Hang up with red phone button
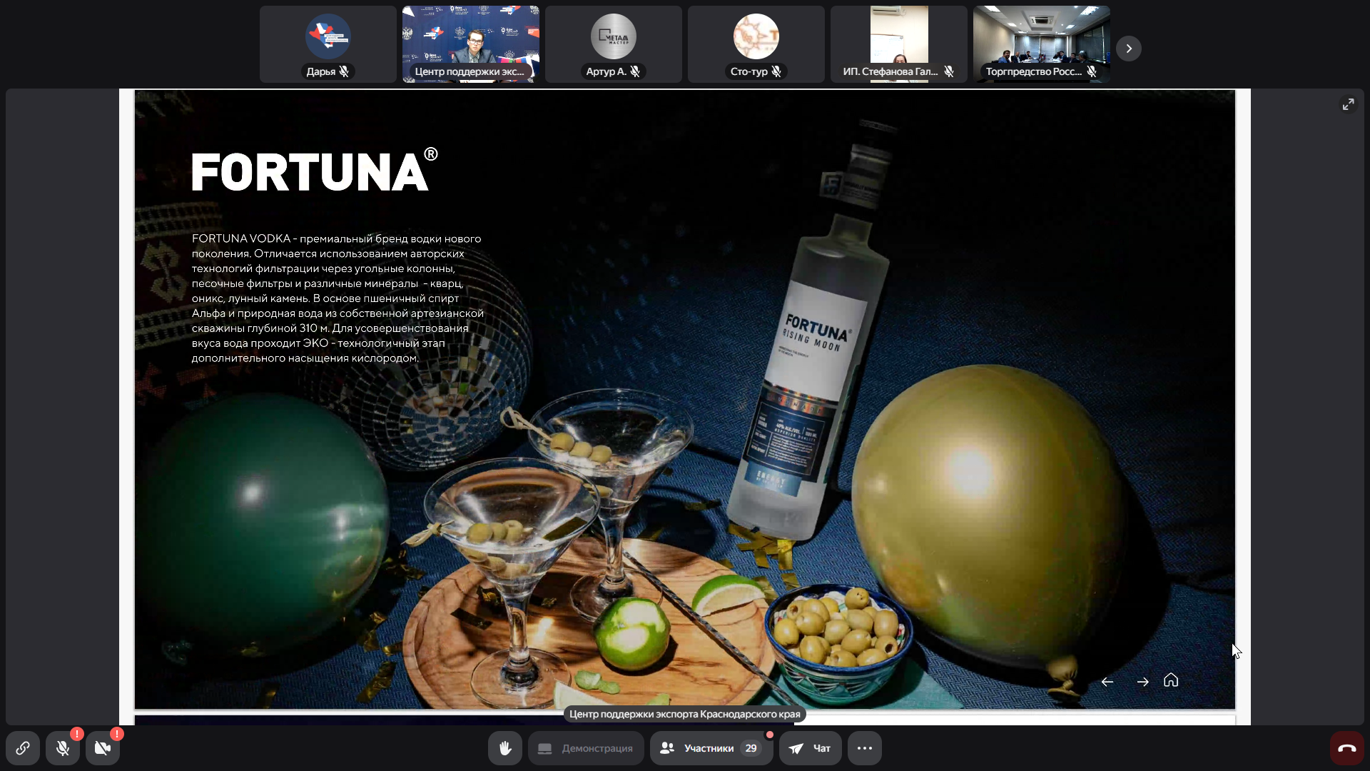This screenshot has height=771, width=1370. point(1346,748)
